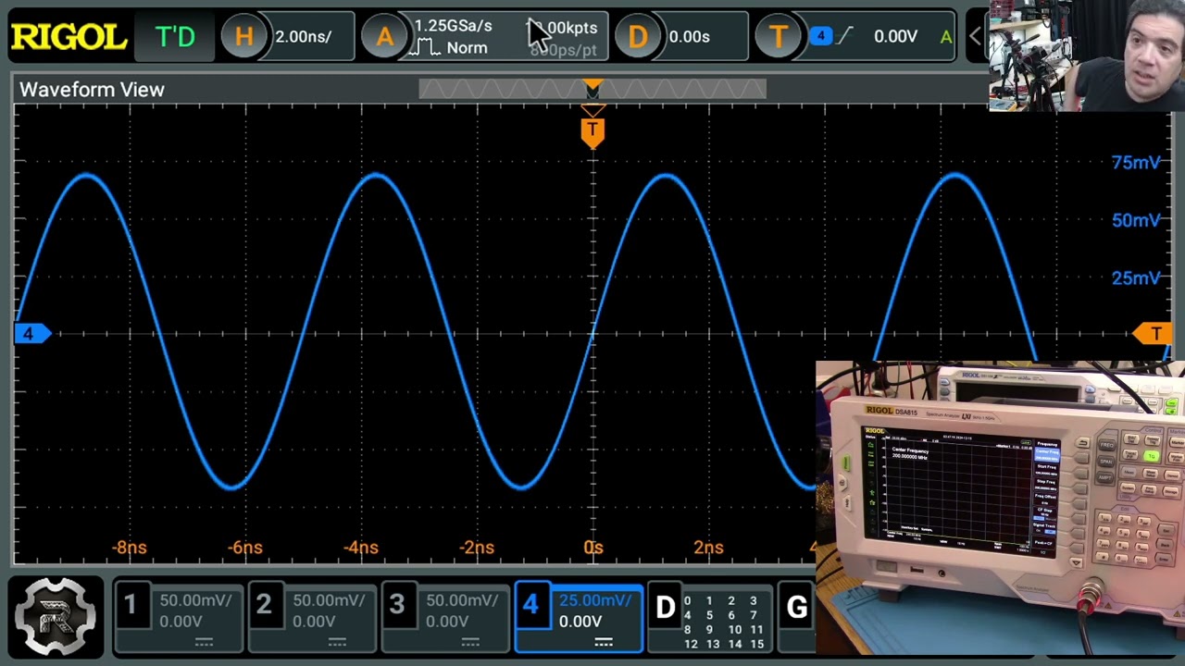Click the memory overview position bar
This screenshot has height=666, width=1185.
pos(592,89)
